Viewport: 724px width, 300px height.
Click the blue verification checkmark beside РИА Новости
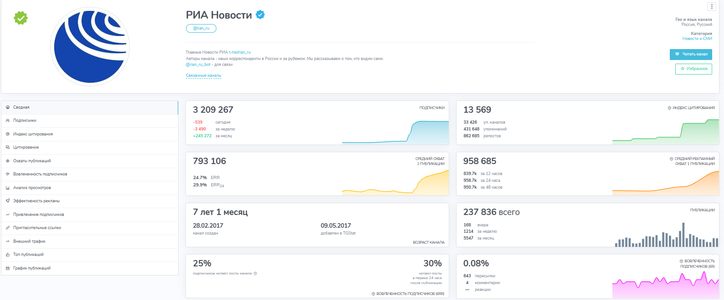260,15
